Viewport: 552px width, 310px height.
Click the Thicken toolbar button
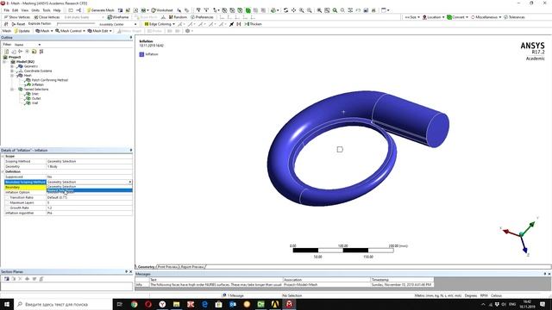(x=253, y=24)
